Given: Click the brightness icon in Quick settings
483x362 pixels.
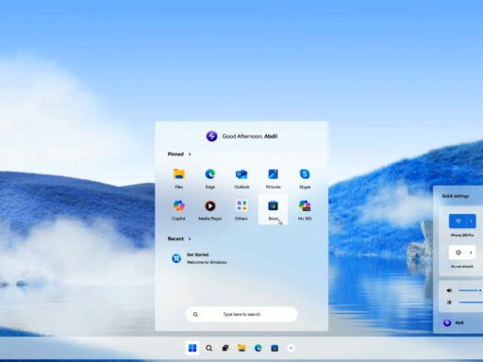Looking at the screenshot, I should coord(449,303).
